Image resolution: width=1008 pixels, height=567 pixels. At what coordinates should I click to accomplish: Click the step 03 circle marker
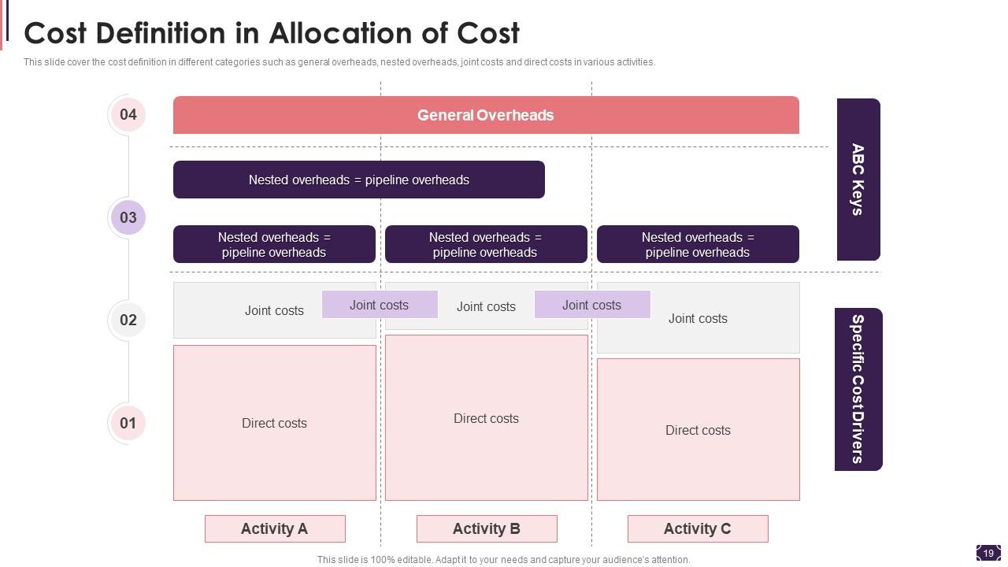128,217
